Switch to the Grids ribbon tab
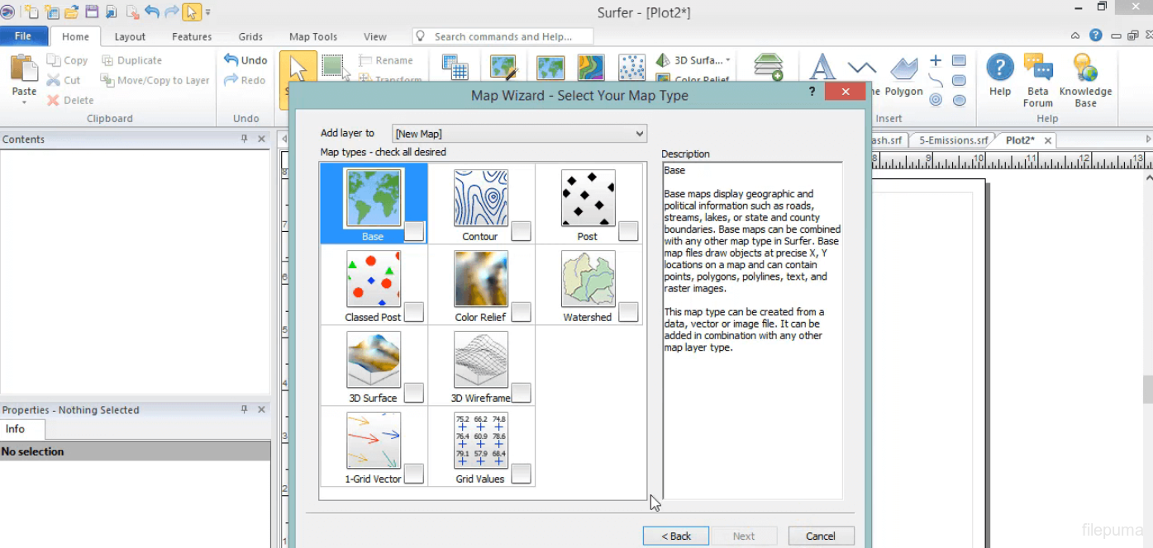 point(250,36)
